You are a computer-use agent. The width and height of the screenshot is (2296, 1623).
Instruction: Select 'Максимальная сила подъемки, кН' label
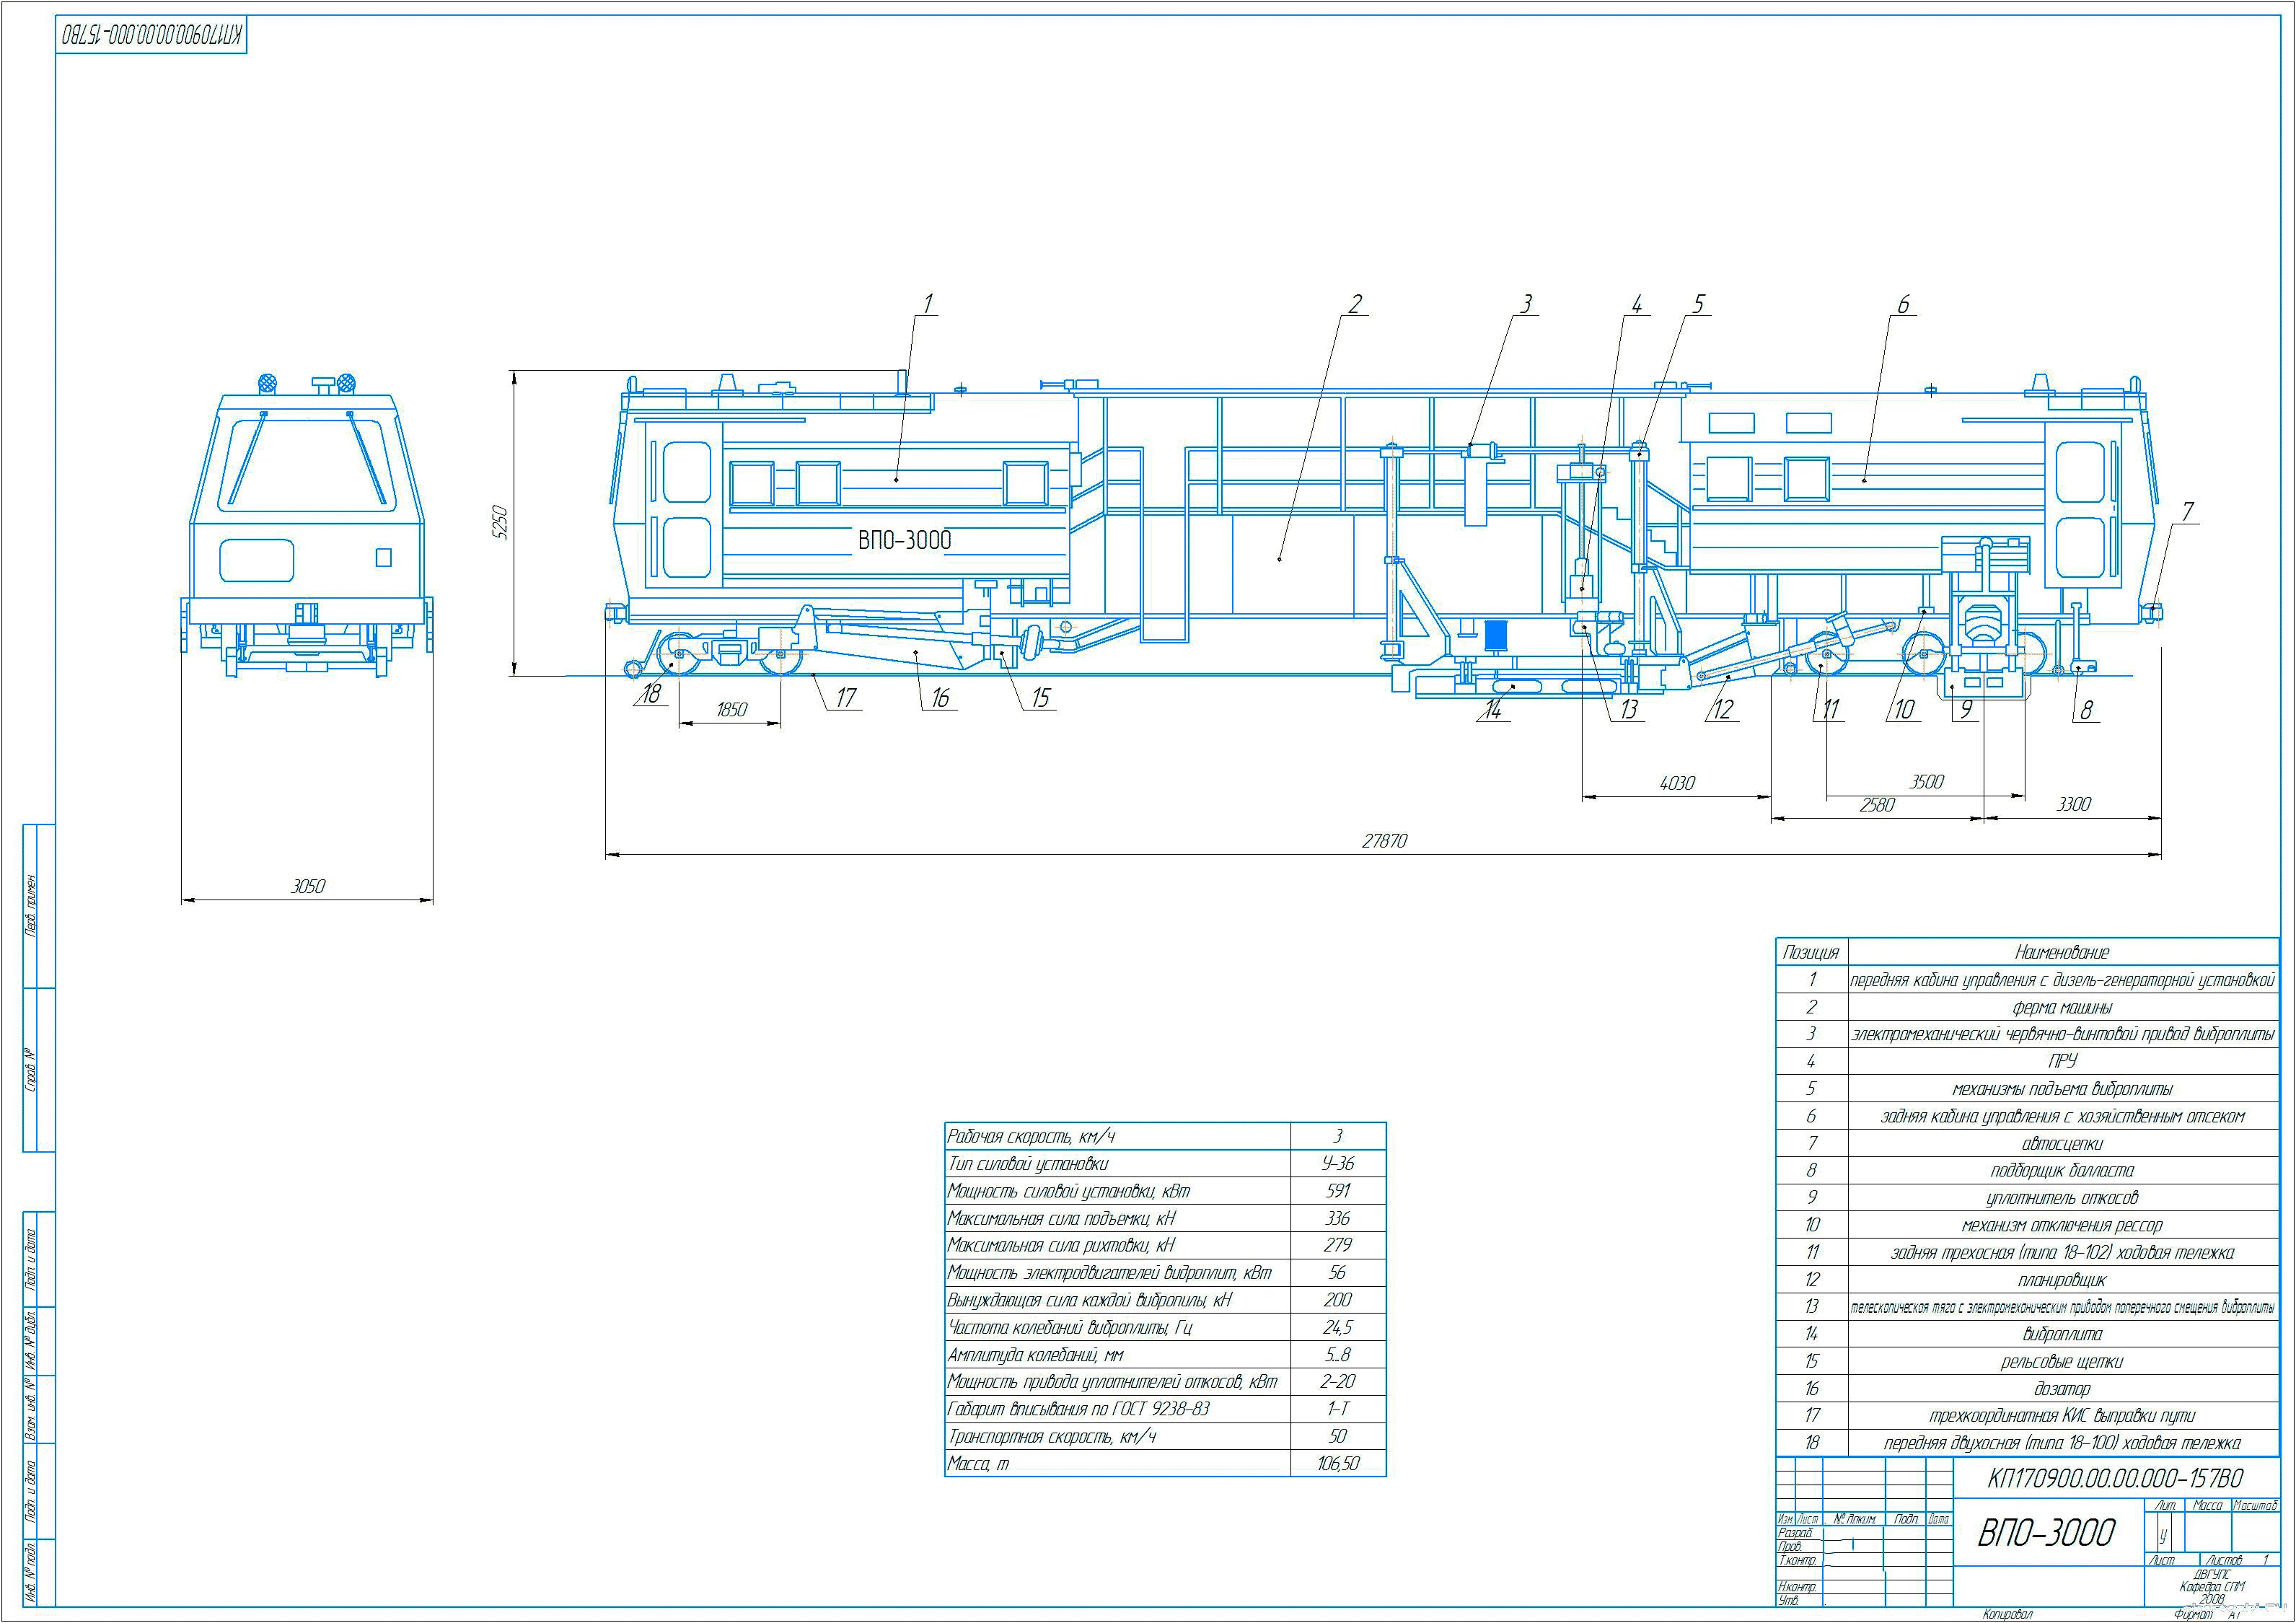pyautogui.click(x=1062, y=1218)
